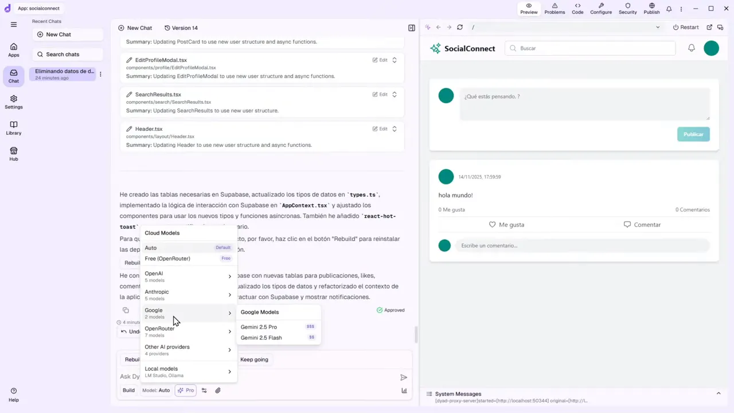Send the message using the send arrow icon
The width and height of the screenshot is (734, 413).
tap(403, 377)
